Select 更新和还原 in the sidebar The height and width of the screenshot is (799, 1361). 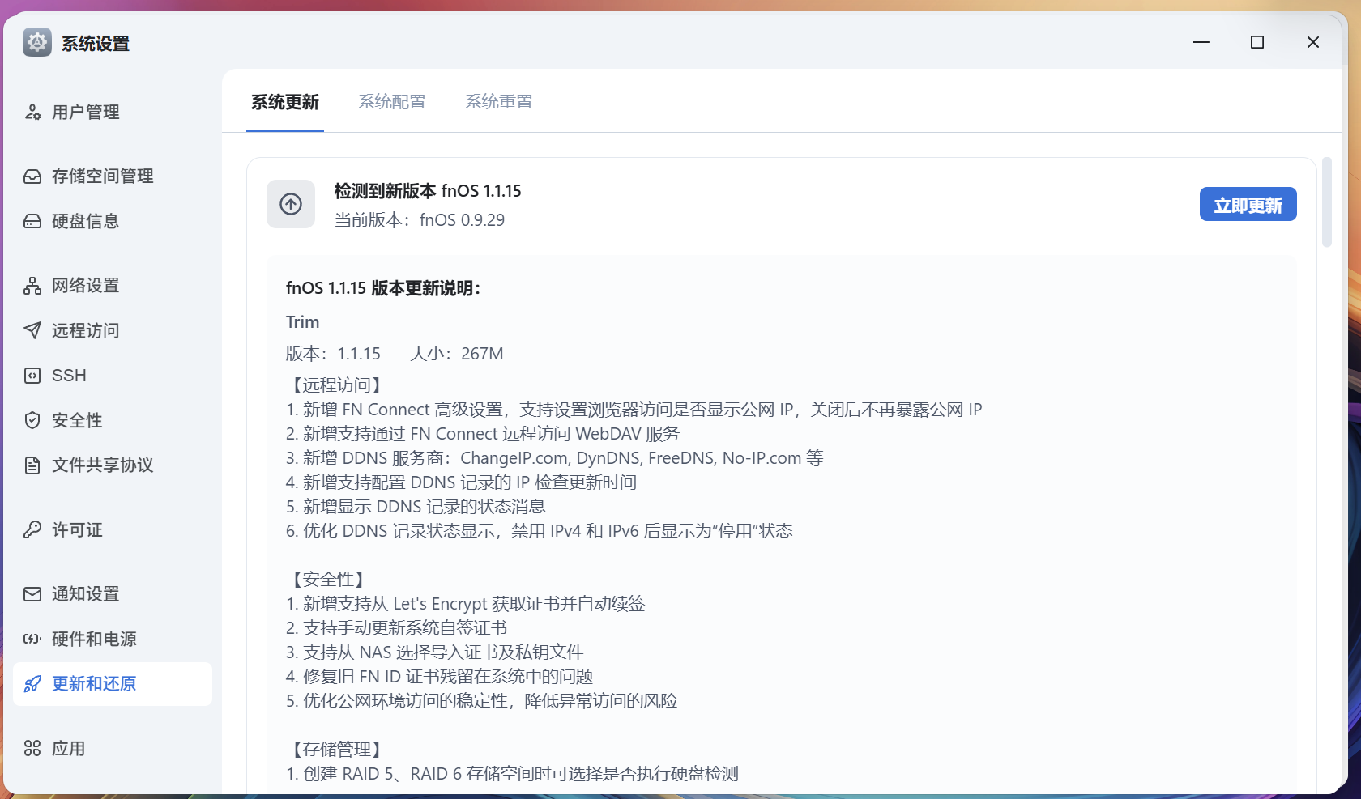92,684
